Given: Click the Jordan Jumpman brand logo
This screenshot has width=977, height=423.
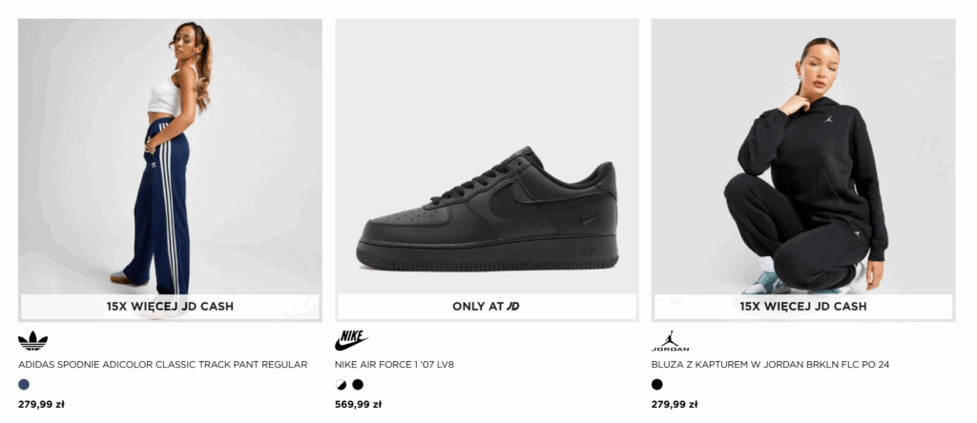Looking at the screenshot, I should point(670,341).
